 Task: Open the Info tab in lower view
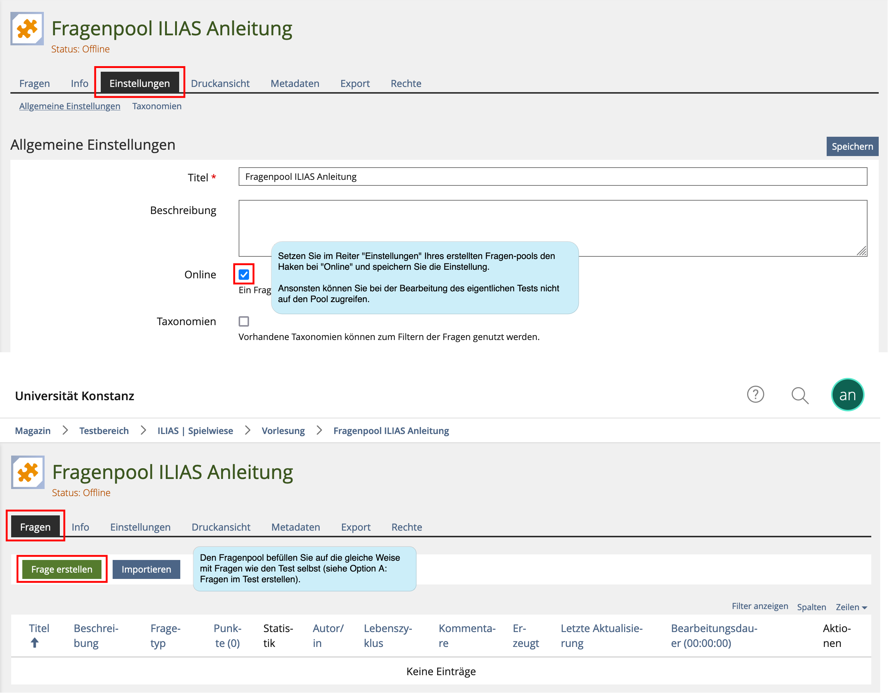[x=81, y=527]
